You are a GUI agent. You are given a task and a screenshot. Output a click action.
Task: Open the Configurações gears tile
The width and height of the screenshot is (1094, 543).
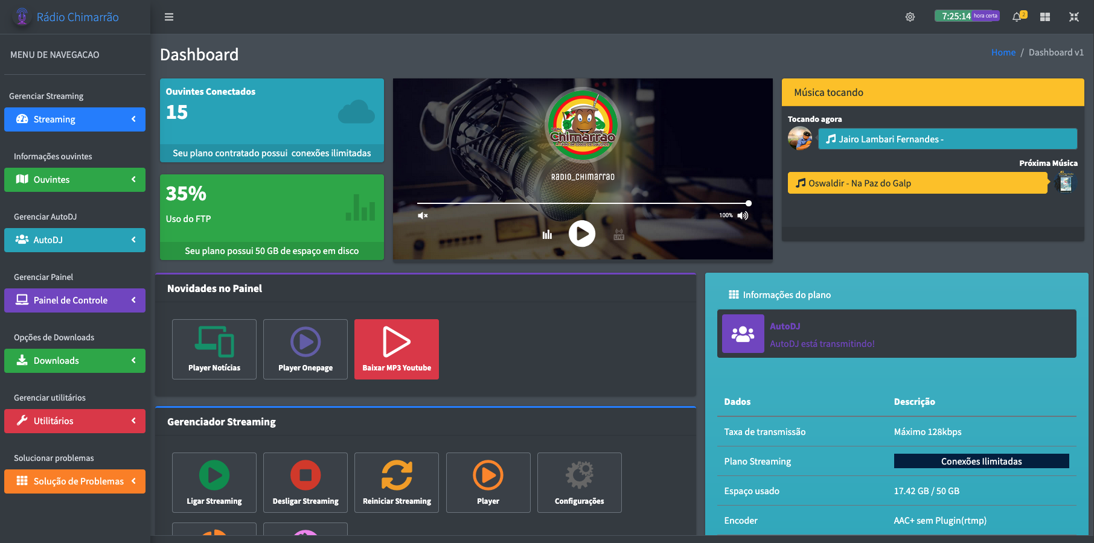(580, 483)
